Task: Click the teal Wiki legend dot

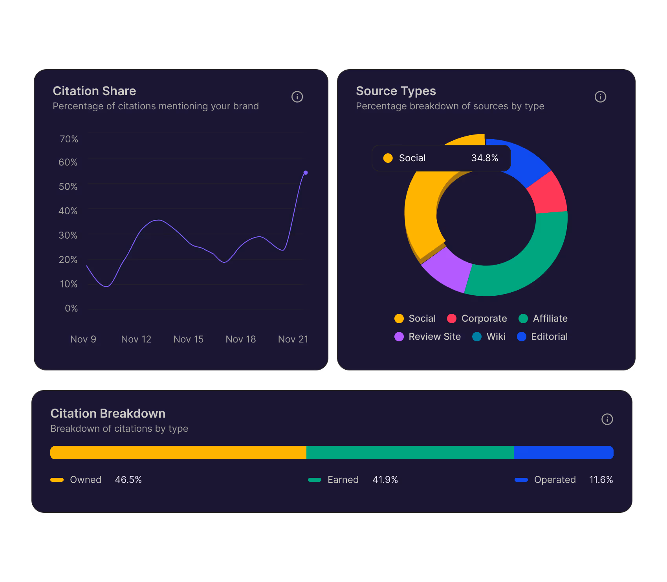Action: point(477,337)
